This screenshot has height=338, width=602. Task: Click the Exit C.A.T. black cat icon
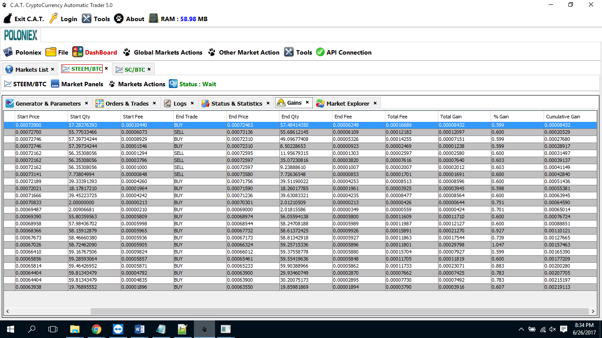(x=8, y=19)
